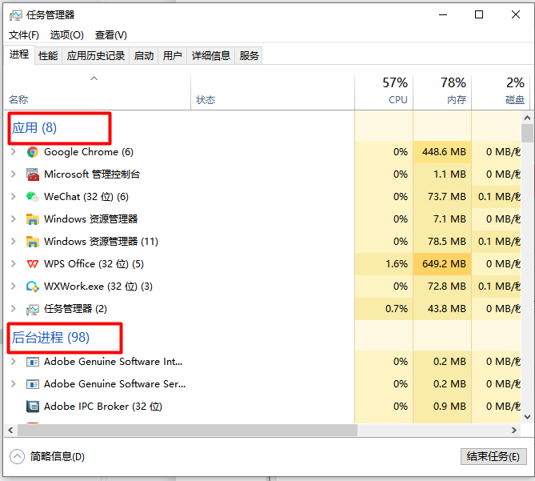Switch to the 用户 tab
The height and width of the screenshot is (481, 535).
172,56
